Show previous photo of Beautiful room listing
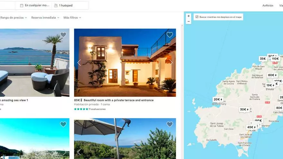 (x=79, y=63)
